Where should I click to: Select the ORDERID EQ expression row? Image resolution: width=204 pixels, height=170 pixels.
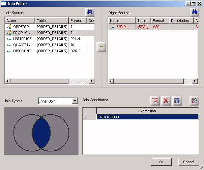coord(147,117)
